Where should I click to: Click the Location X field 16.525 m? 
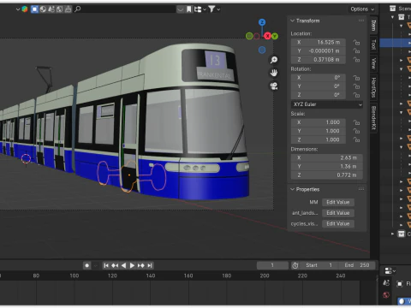coord(319,43)
